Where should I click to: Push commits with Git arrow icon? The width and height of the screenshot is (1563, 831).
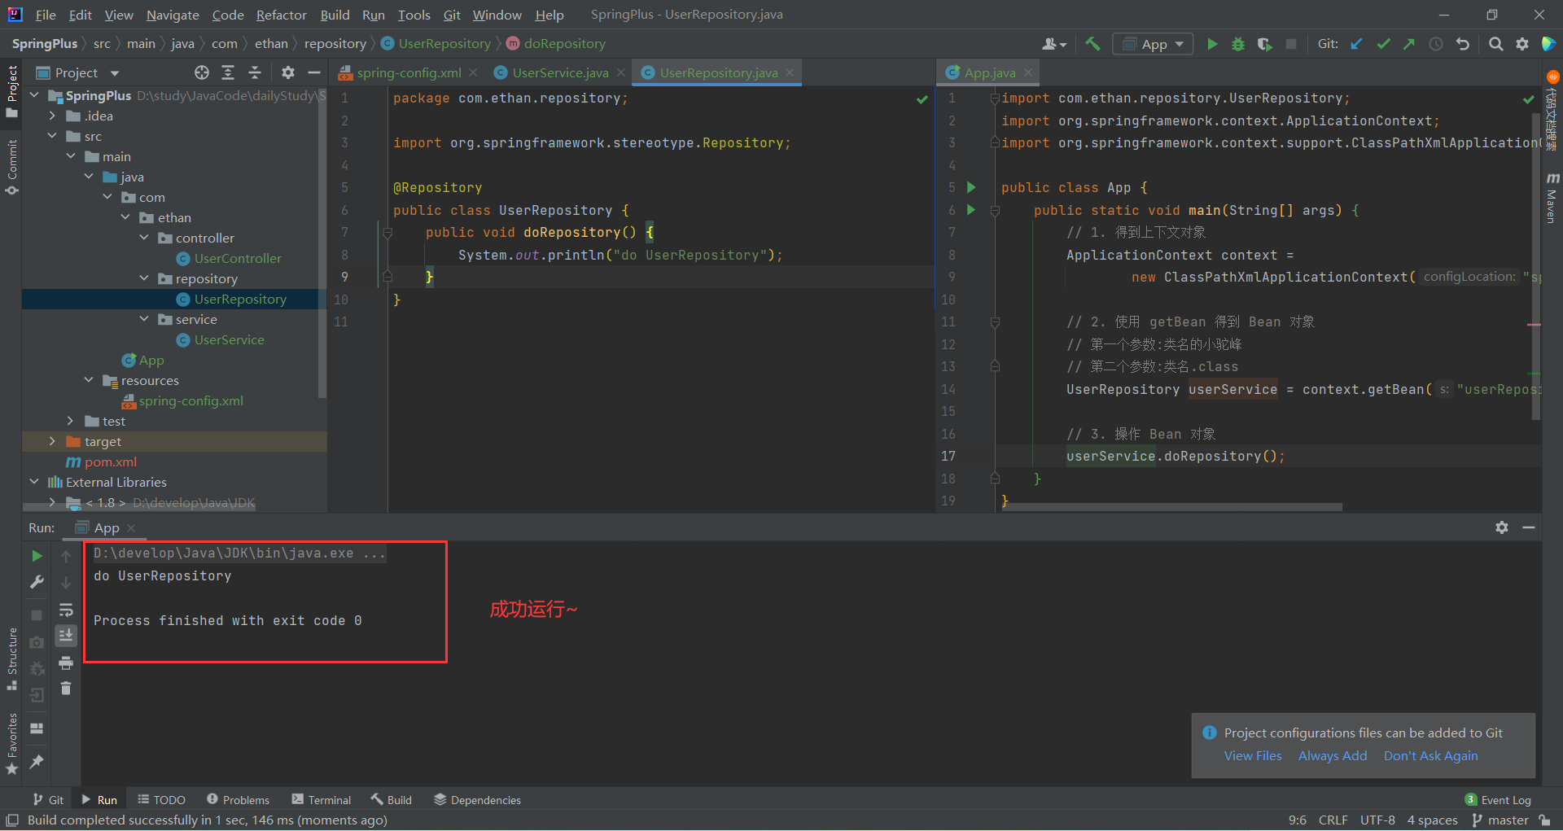pos(1409,44)
